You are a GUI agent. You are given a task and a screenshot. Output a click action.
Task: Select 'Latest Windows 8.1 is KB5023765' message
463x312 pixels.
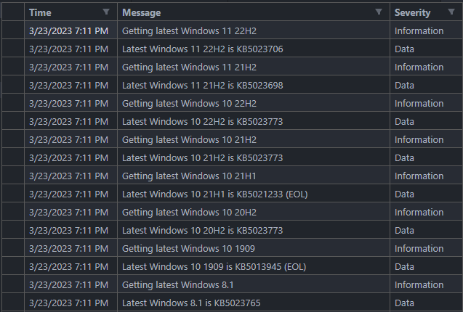pos(191,303)
